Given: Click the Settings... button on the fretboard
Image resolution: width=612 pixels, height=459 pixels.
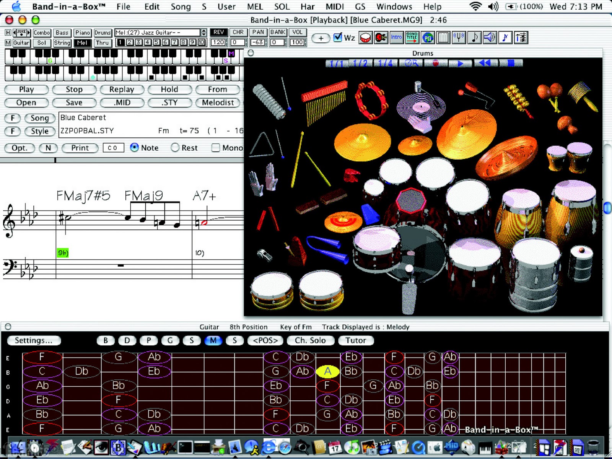Looking at the screenshot, I should (x=34, y=340).
